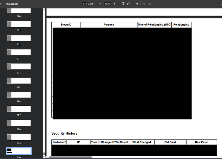Image resolution: width=222 pixels, height=159 pixels.
Task: Open page 824 thumbnail
Action: point(19,67)
